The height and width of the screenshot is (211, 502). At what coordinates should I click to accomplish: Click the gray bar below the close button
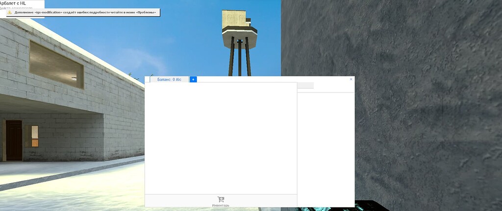point(305,86)
